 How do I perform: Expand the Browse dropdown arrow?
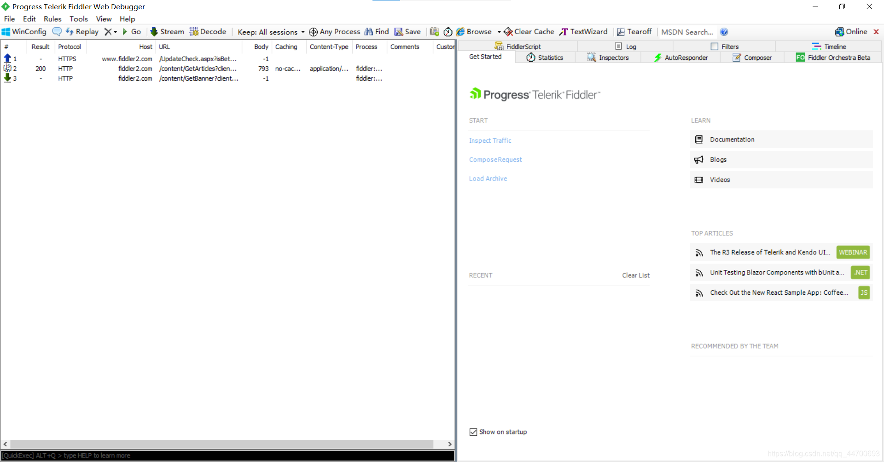coord(499,32)
